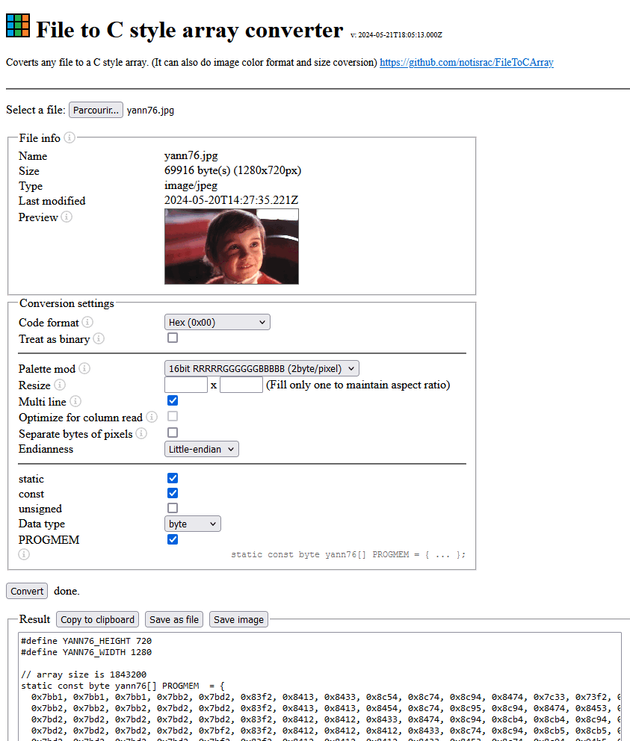Viewport: 630px width, 741px height.
Task: Click the Save as file button
Action: [174, 619]
